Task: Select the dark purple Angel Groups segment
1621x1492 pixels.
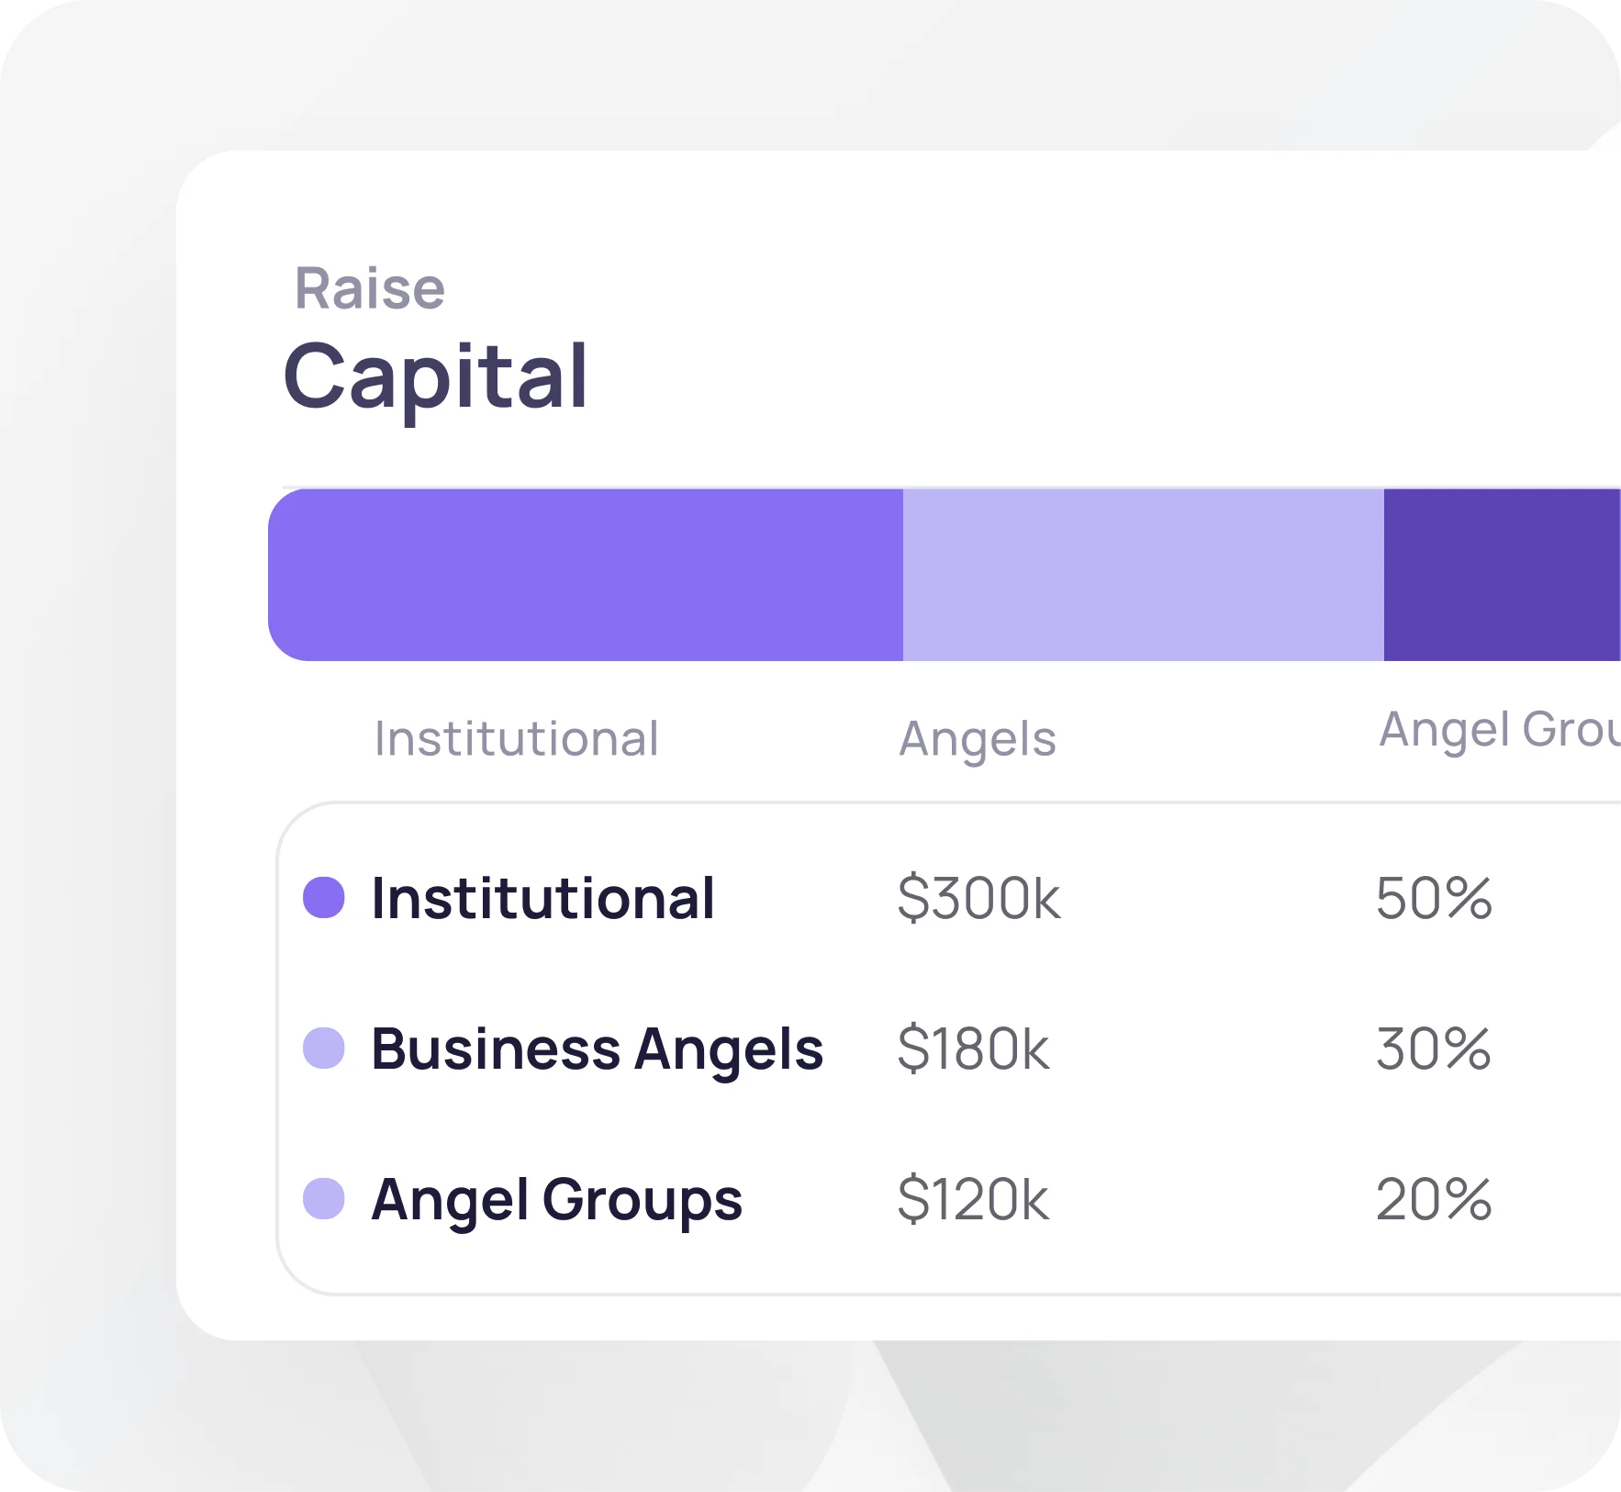Action: point(1503,575)
